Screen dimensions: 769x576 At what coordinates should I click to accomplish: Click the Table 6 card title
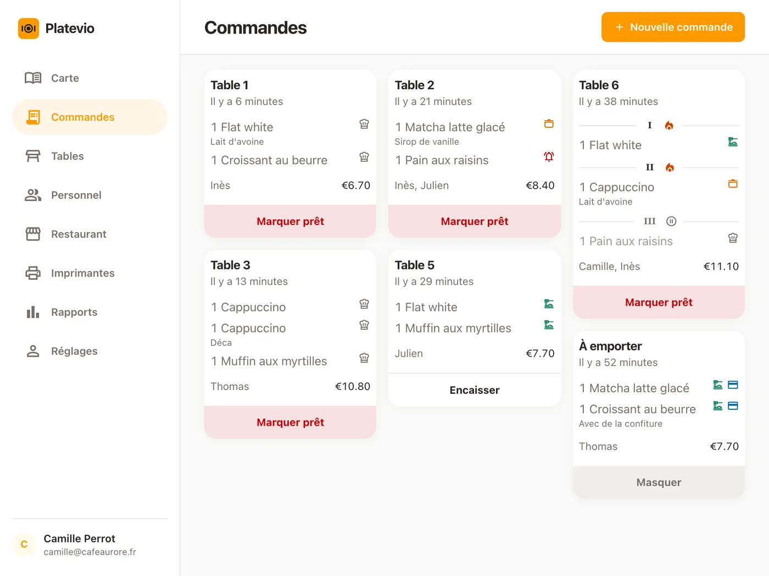click(599, 85)
